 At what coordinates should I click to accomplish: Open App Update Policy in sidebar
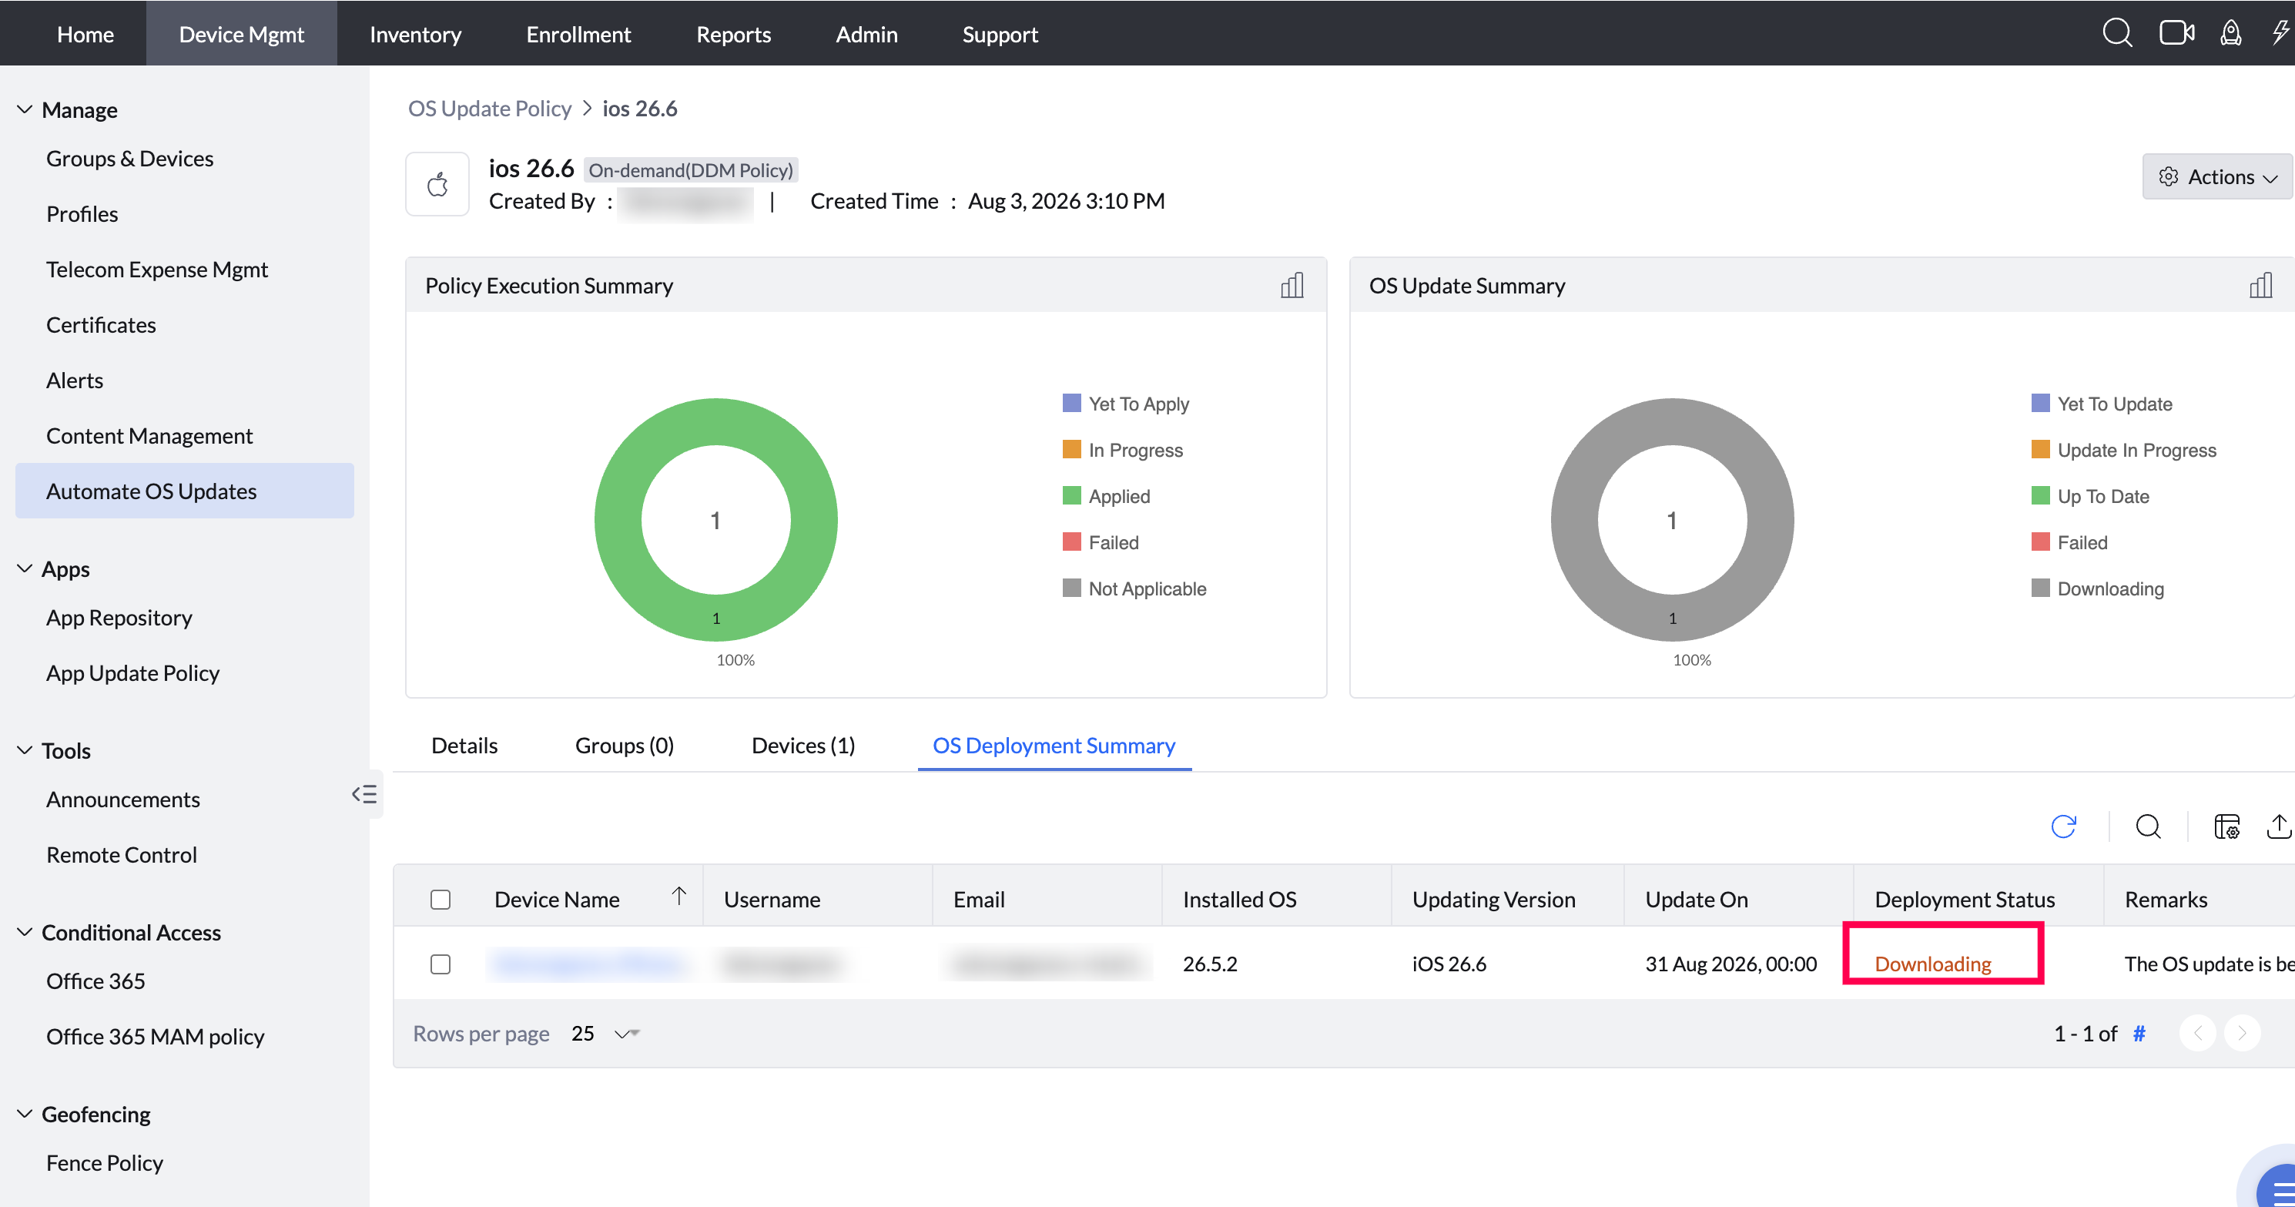point(132,673)
